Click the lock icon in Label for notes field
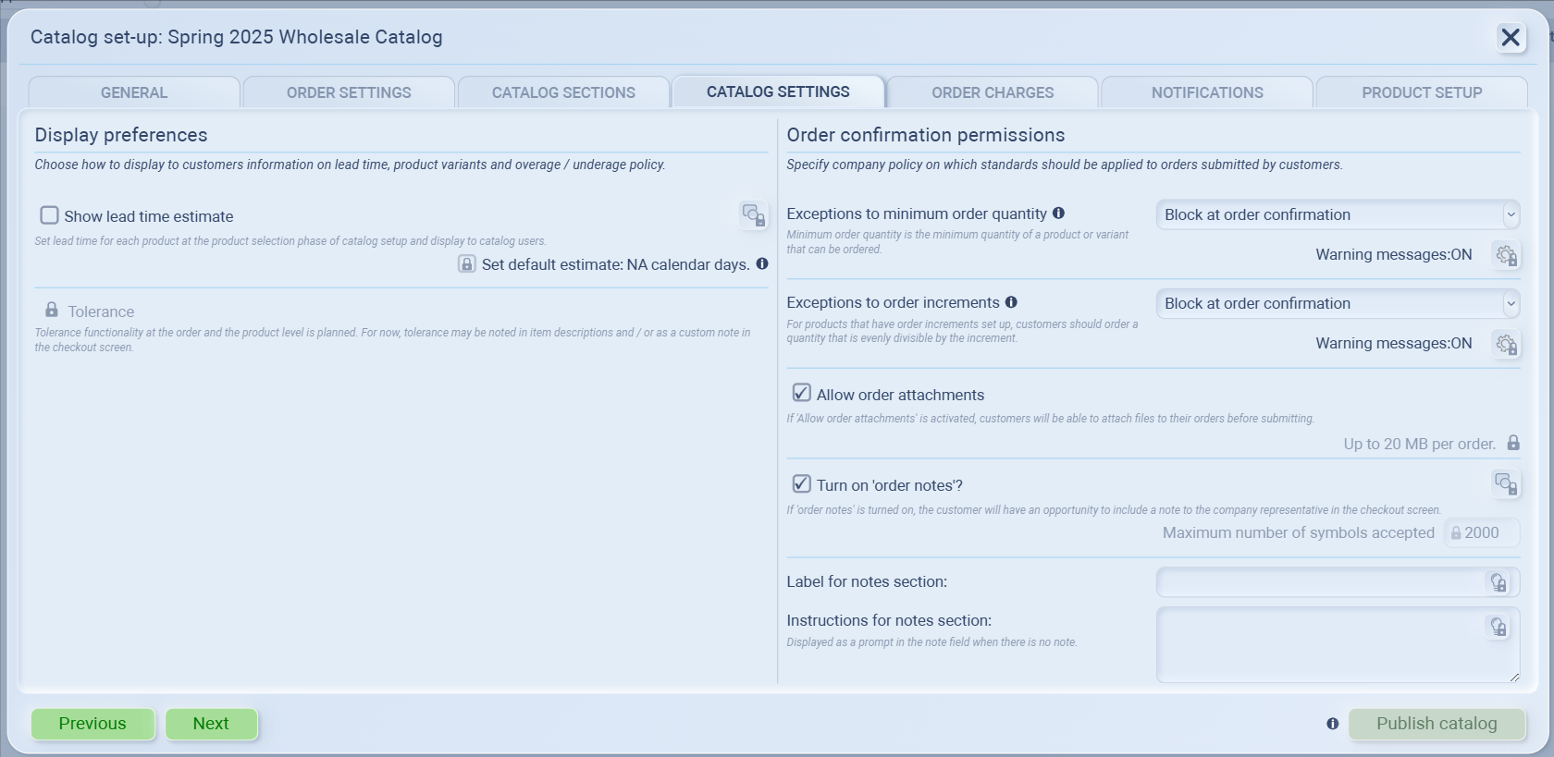Screen dimensions: 1554x757 (x=1498, y=582)
